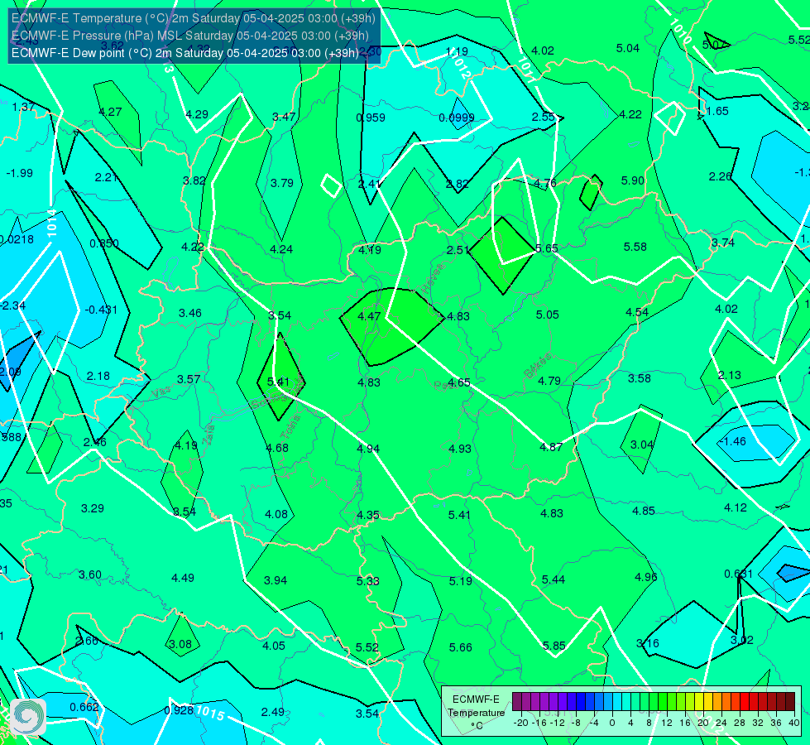Viewport: 810px width, 745px height.
Task: Click the legend title ECMWF-E Temperature °C
Action: pos(476,713)
